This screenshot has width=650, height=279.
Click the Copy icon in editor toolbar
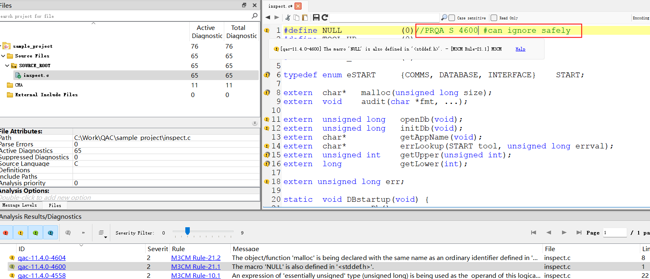pos(296,17)
